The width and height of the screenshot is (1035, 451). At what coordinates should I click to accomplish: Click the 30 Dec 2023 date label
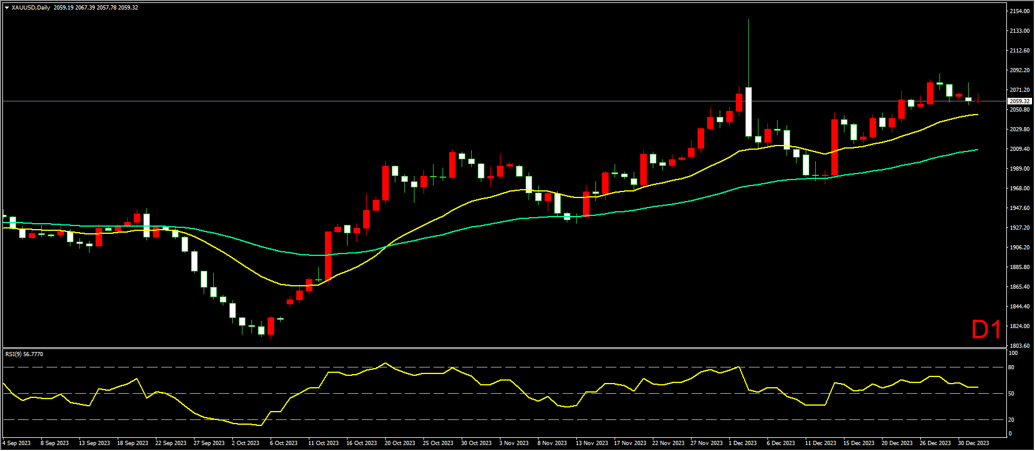click(973, 443)
